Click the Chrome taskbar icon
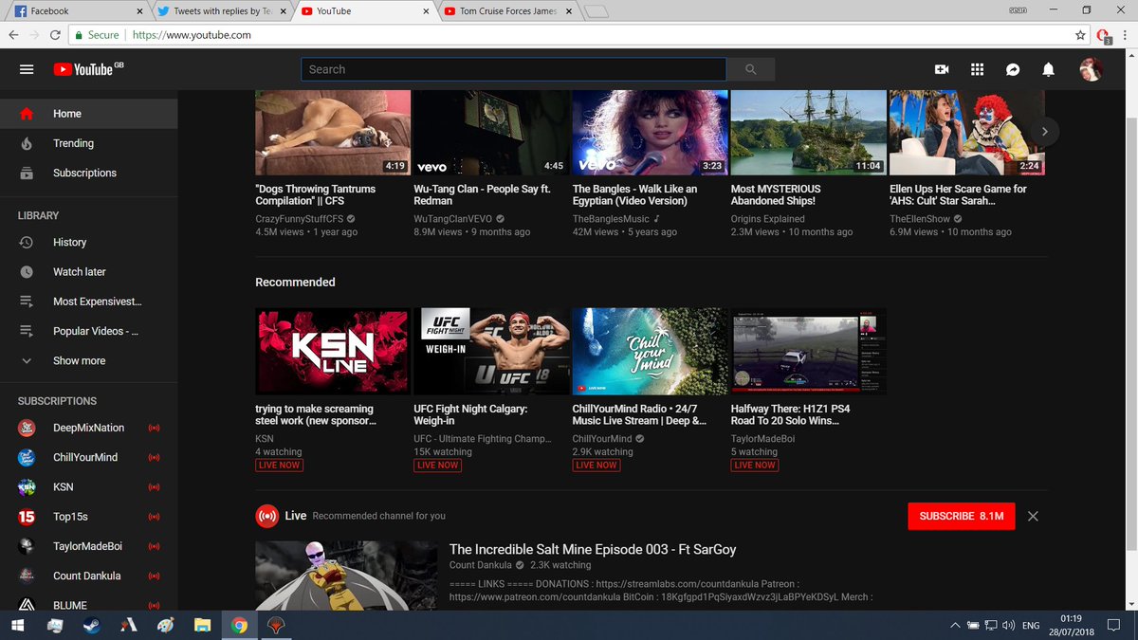 [239, 626]
